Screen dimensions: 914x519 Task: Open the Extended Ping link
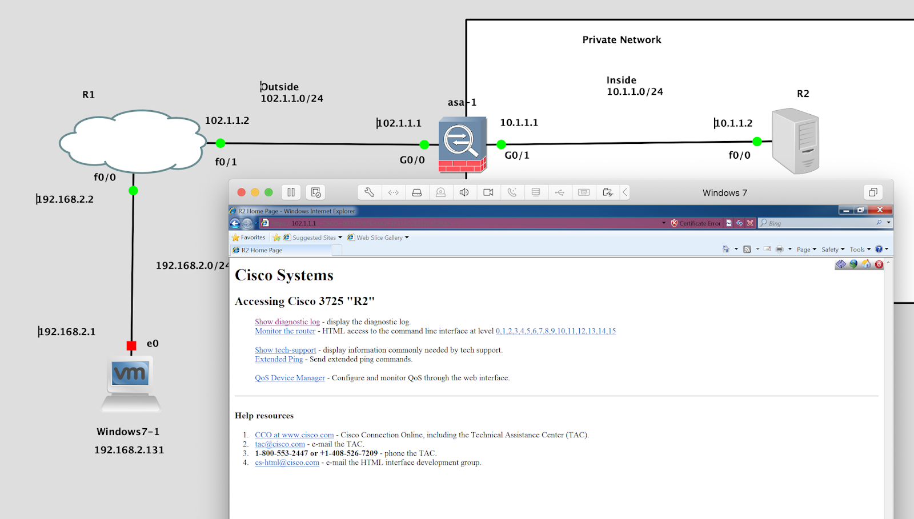pos(279,359)
